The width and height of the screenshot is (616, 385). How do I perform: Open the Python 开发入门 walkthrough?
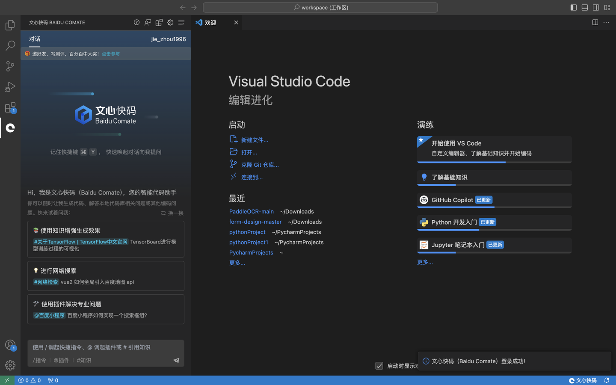click(x=494, y=223)
